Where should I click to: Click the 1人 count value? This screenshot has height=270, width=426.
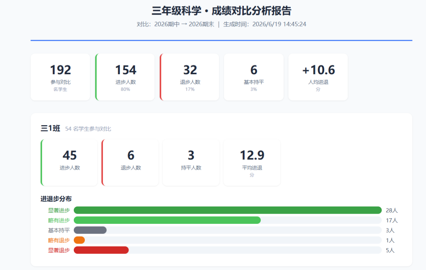[x=390, y=240]
